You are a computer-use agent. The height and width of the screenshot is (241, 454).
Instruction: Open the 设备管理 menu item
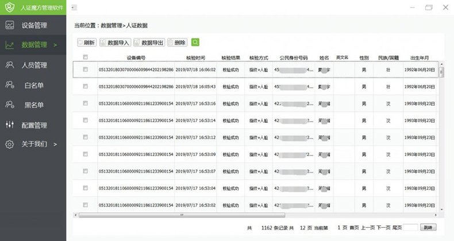[34, 25]
